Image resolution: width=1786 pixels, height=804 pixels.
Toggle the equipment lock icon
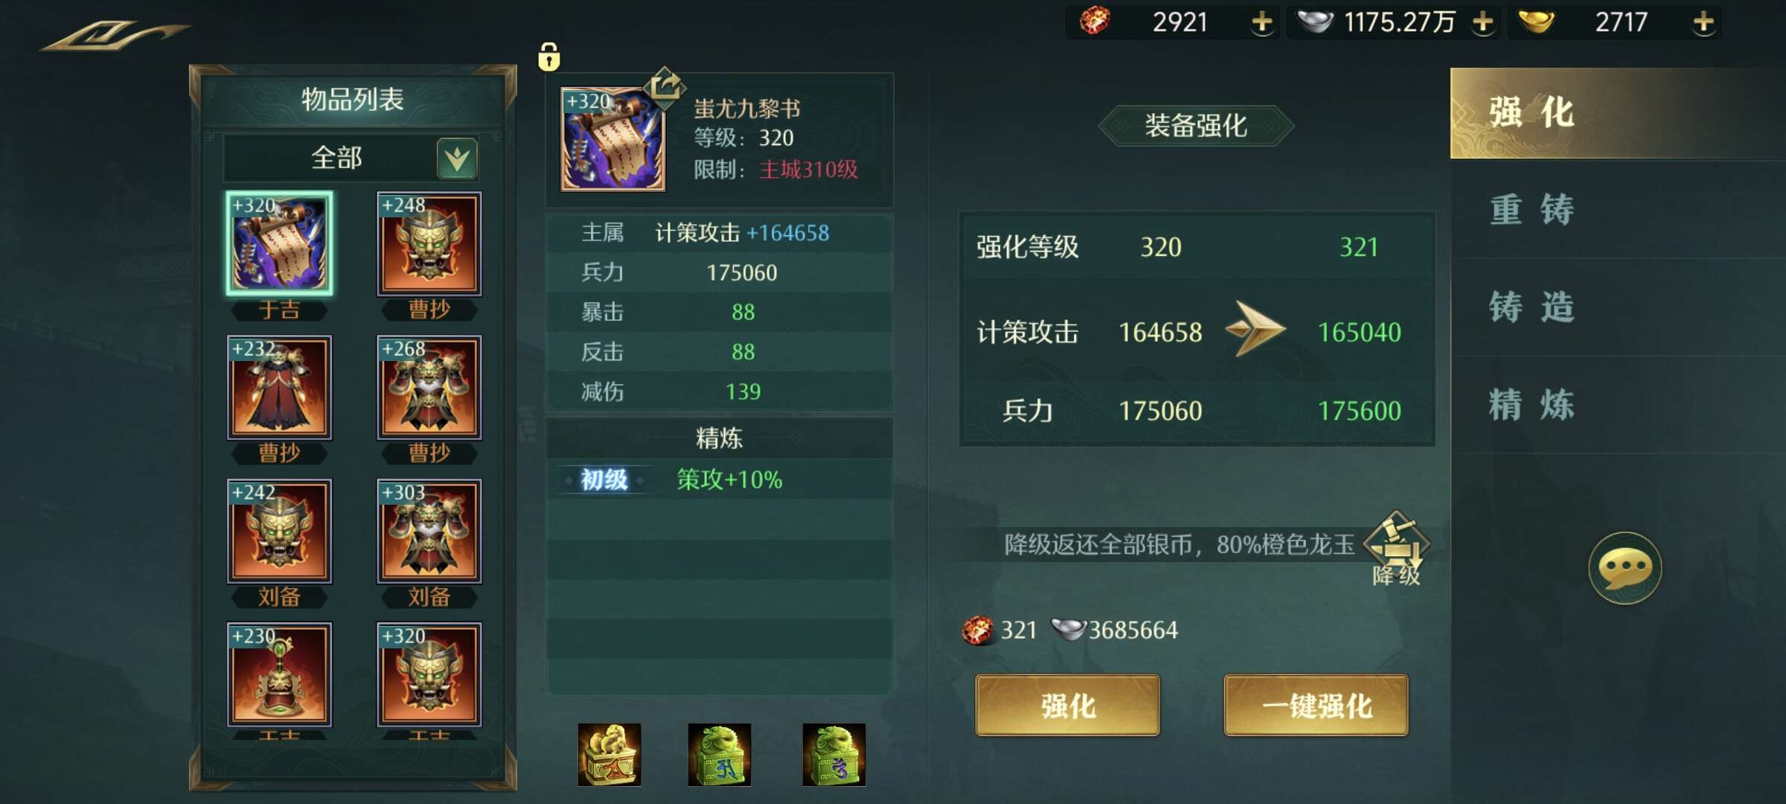click(548, 57)
